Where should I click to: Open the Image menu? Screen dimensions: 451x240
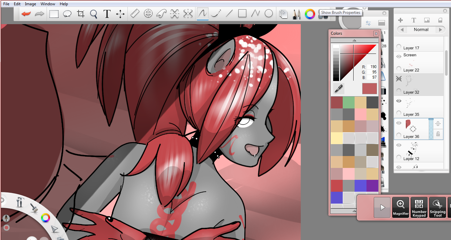(x=30, y=4)
